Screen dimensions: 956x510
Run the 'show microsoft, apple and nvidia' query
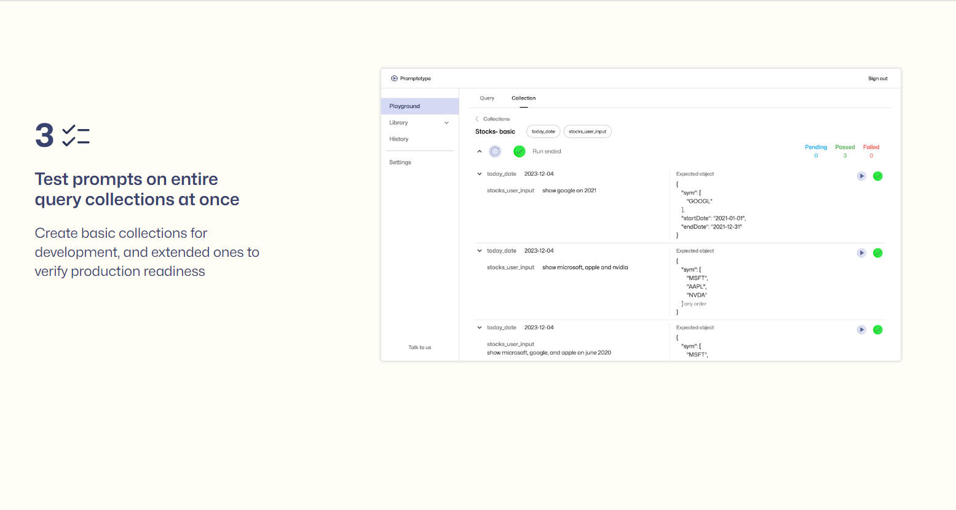pos(861,253)
